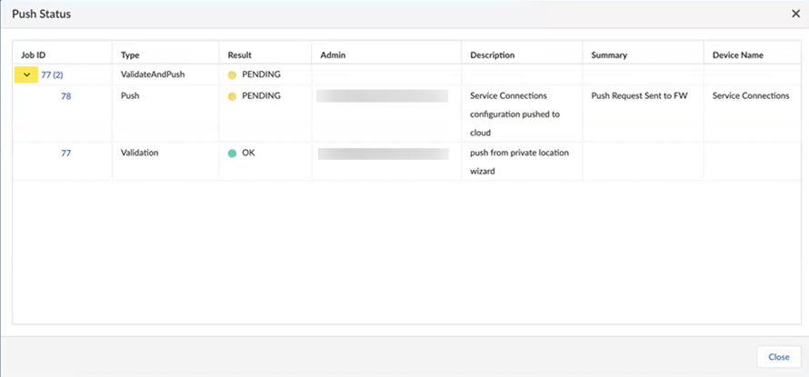Click yellow pending status dot for Push row
This screenshot has width=809, height=377.
pos(232,95)
